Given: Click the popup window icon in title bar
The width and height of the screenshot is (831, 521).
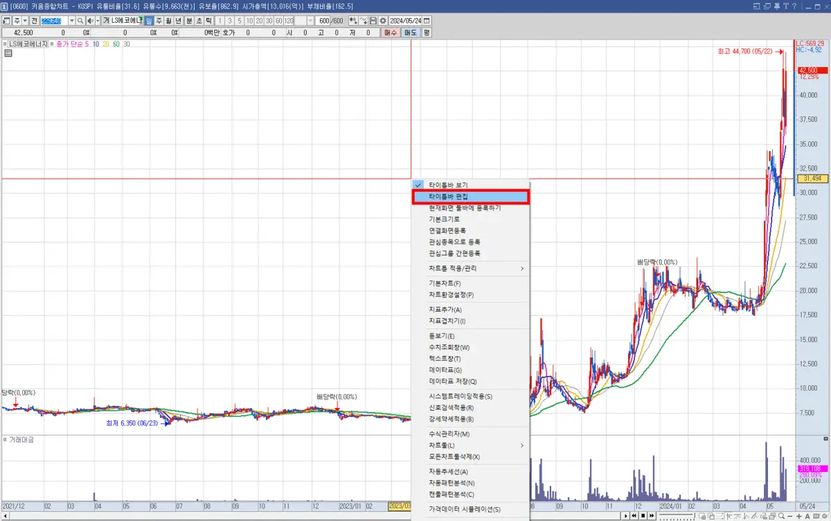Looking at the screenshot, I should click(756, 6).
